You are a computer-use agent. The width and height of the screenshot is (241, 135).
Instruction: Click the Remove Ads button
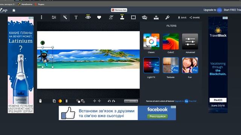coord(119,10)
